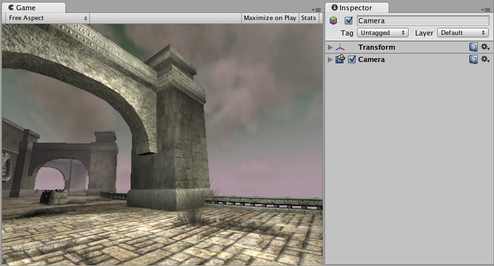Click the Layer label

pos(424,33)
